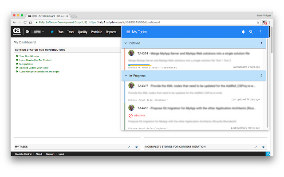This screenshot has width=284, height=177.
Task: Click the browser address bar URL
Action: pyautogui.click(x=125, y=22)
